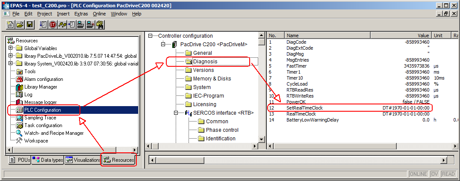Click the Resources tree scroll-right arrow
The width and height of the screenshot is (460, 181).
coord(135,150)
